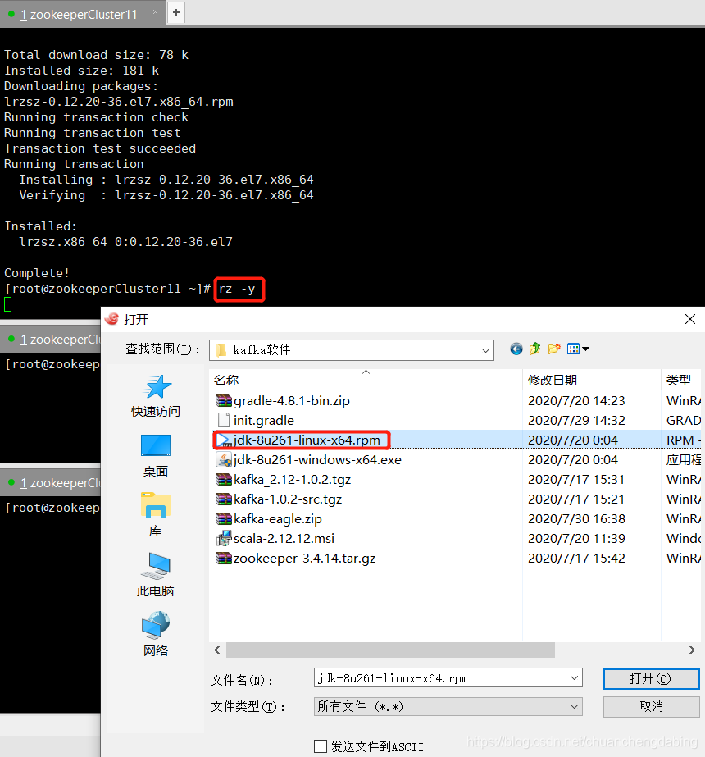The width and height of the screenshot is (705, 757).
Task: Select the kafka-eagle.zip archive icon
Action: click(x=224, y=519)
